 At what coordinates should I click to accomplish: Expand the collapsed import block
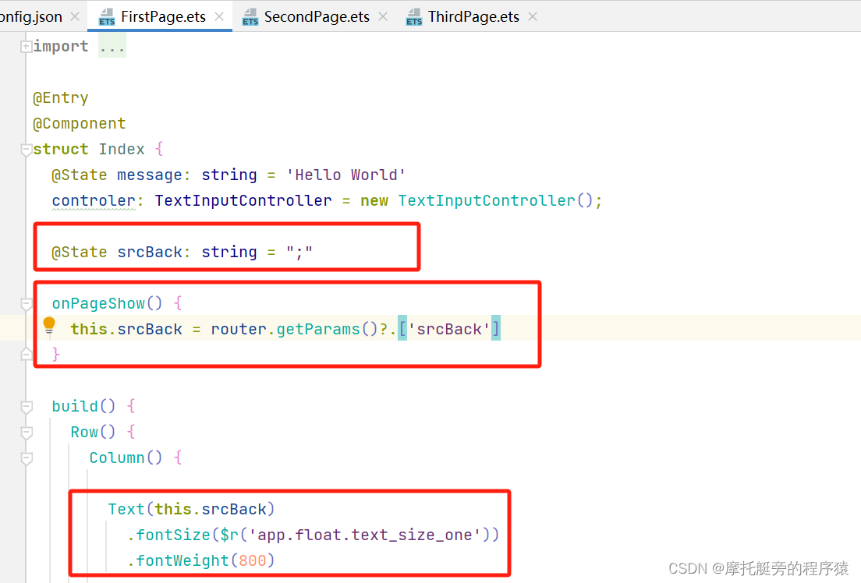tap(26, 47)
